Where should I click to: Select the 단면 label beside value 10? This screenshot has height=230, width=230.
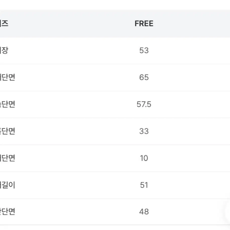tap(7, 158)
